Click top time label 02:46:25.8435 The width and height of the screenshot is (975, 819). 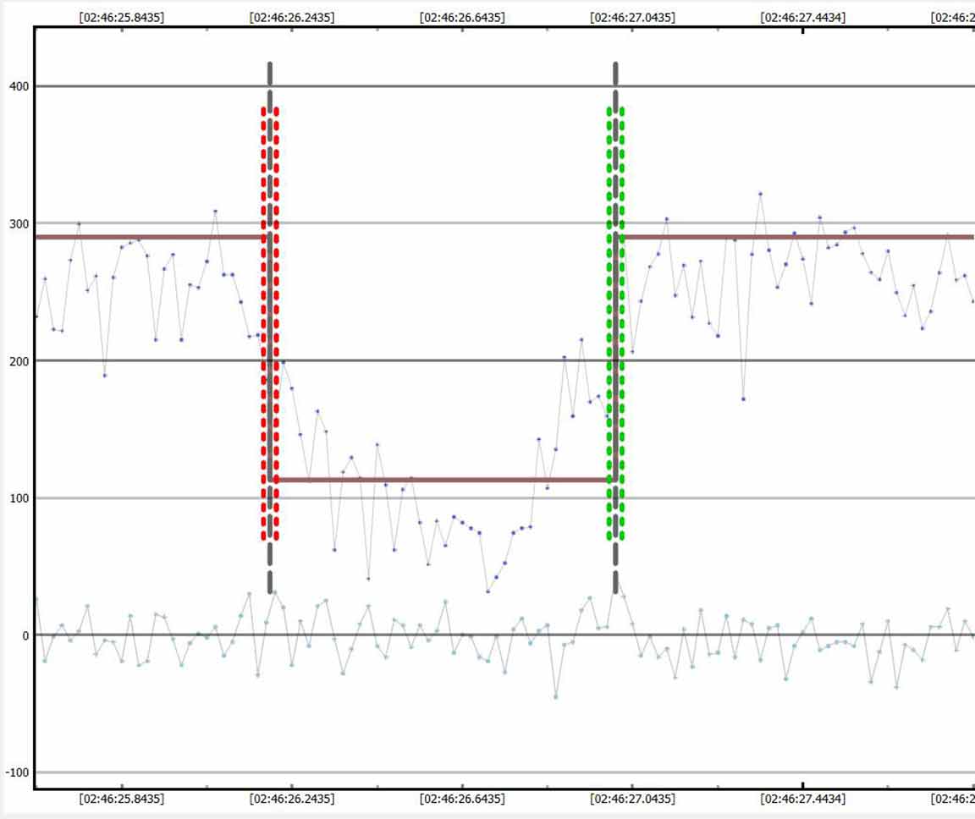(122, 17)
